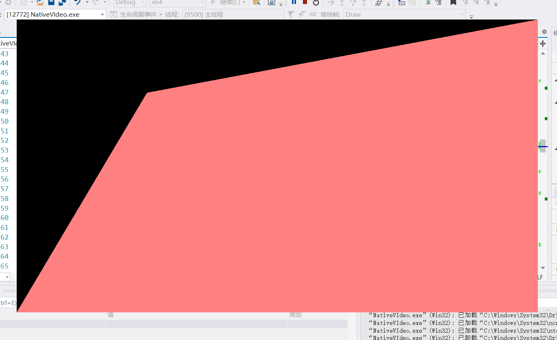Viewport: 557px width, 340px height.
Task: Stop debugging with red square icon
Action: 305,2
